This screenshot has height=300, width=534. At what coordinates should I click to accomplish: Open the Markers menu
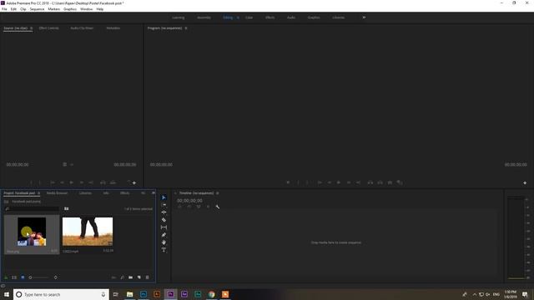click(53, 9)
